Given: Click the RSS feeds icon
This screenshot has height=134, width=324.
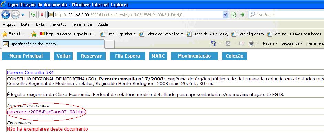Looking at the screenshot, I should 228,44.
